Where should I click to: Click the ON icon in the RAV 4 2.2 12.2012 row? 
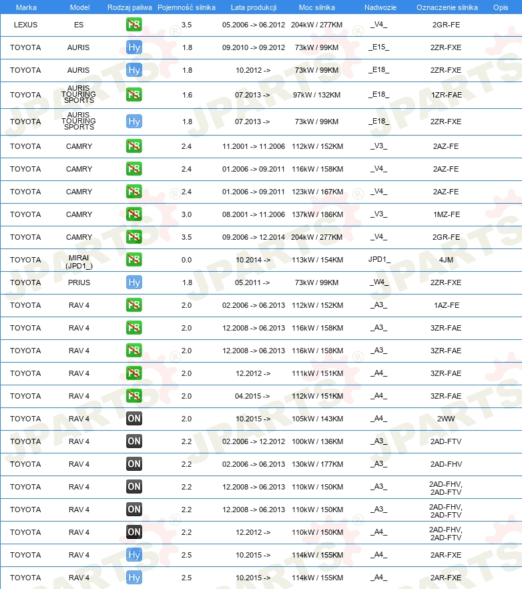pos(134,532)
